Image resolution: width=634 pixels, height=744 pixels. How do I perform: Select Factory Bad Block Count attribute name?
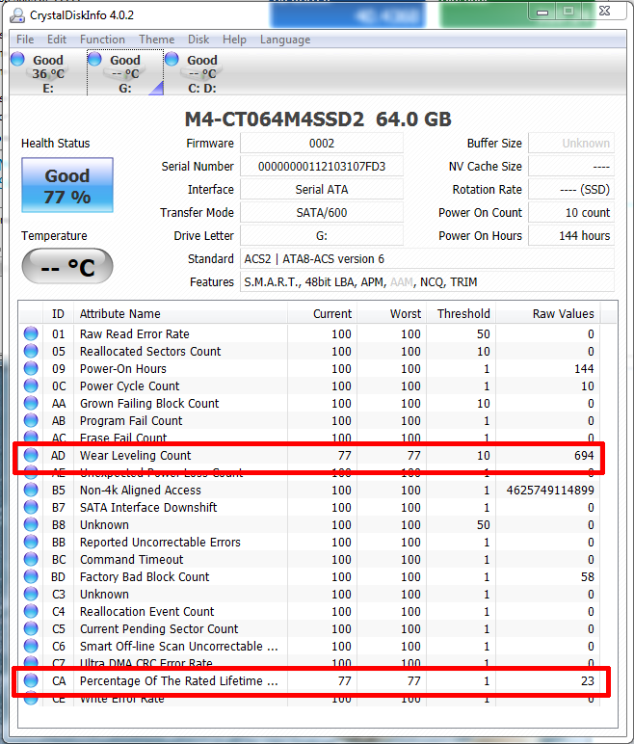point(145,577)
